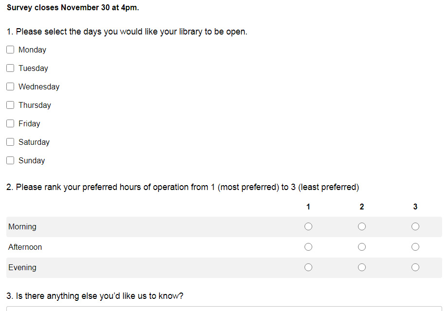The width and height of the screenshot is (447, 311).
Task: Rank Morning as 3
Action: 415,226
